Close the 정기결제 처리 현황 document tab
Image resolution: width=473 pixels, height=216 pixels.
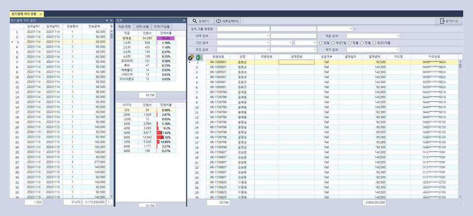coord(40,14)
